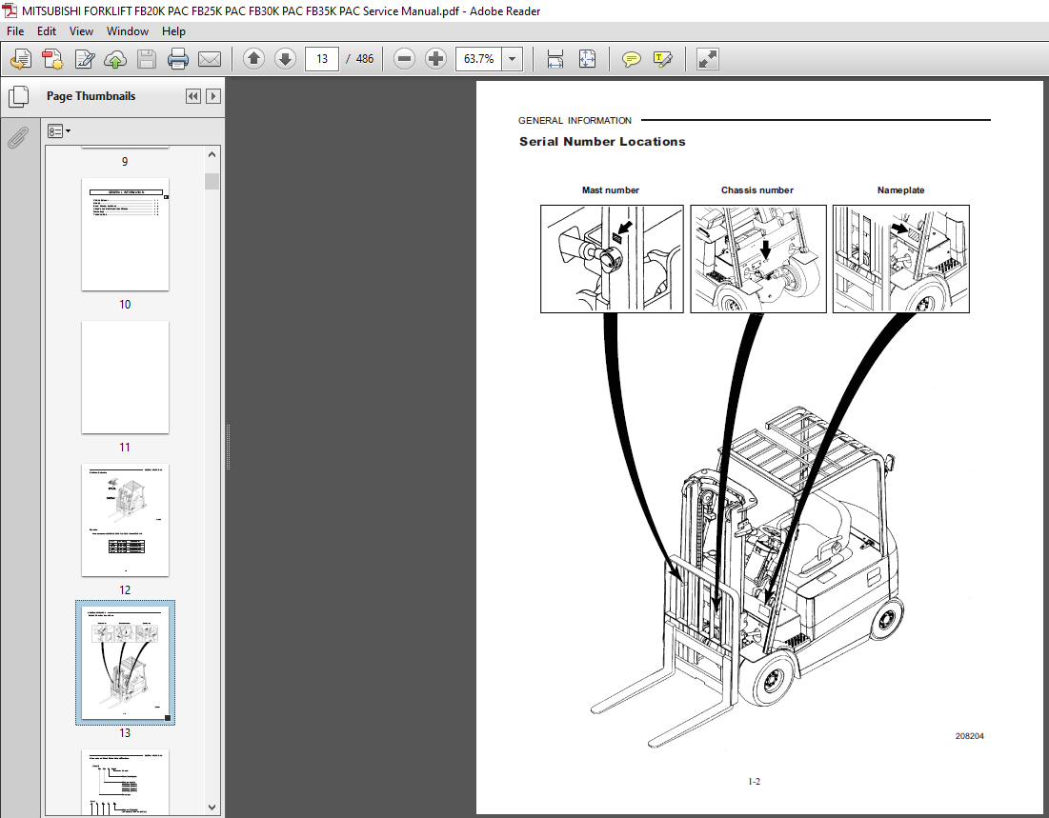1049x818 pixels.
Task: Click page footer number 1-2
Action: (x=754, y=781)
